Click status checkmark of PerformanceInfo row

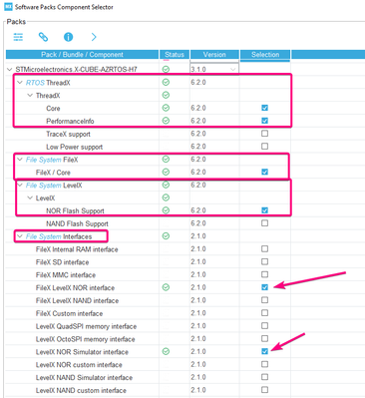click(x=166, y=121)
